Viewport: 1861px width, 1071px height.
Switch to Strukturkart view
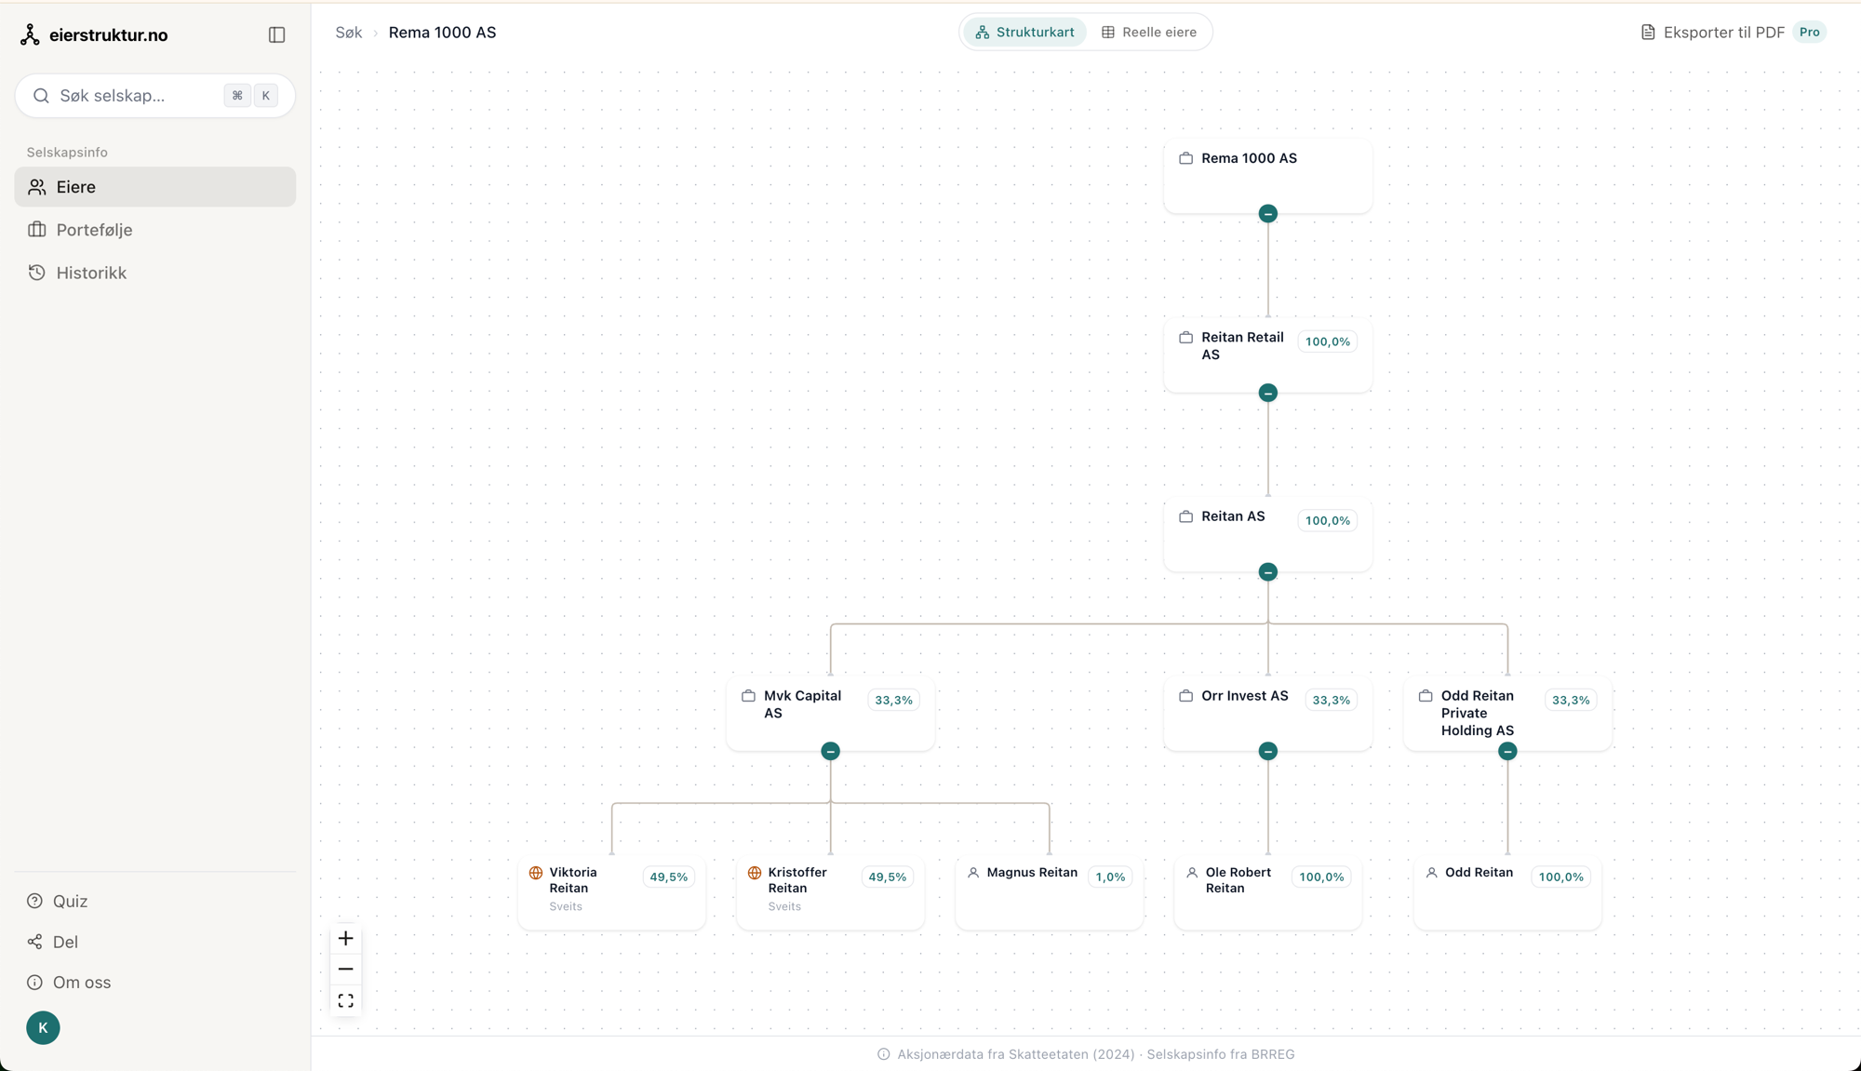tap(1024, 33)
